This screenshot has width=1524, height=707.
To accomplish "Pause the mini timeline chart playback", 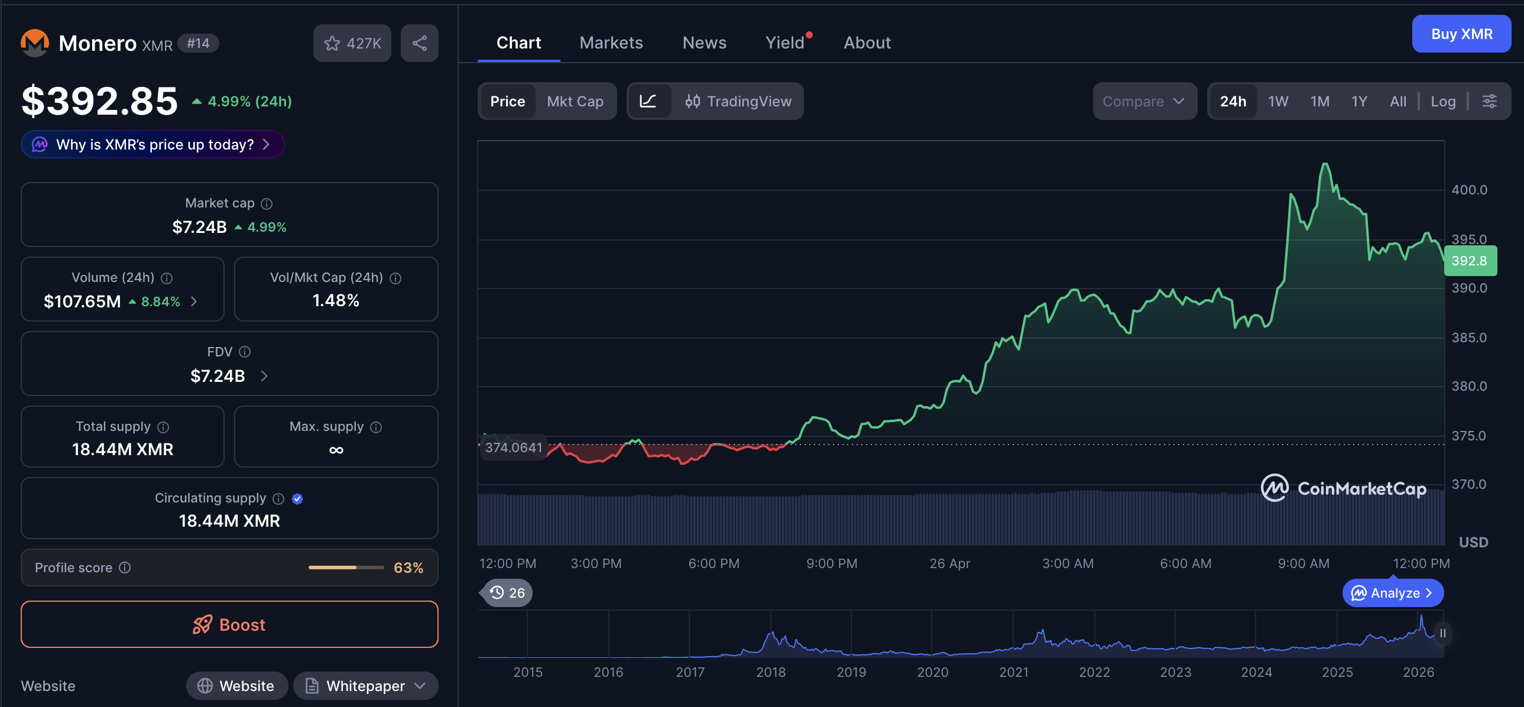I will [x=1442, y=633].
